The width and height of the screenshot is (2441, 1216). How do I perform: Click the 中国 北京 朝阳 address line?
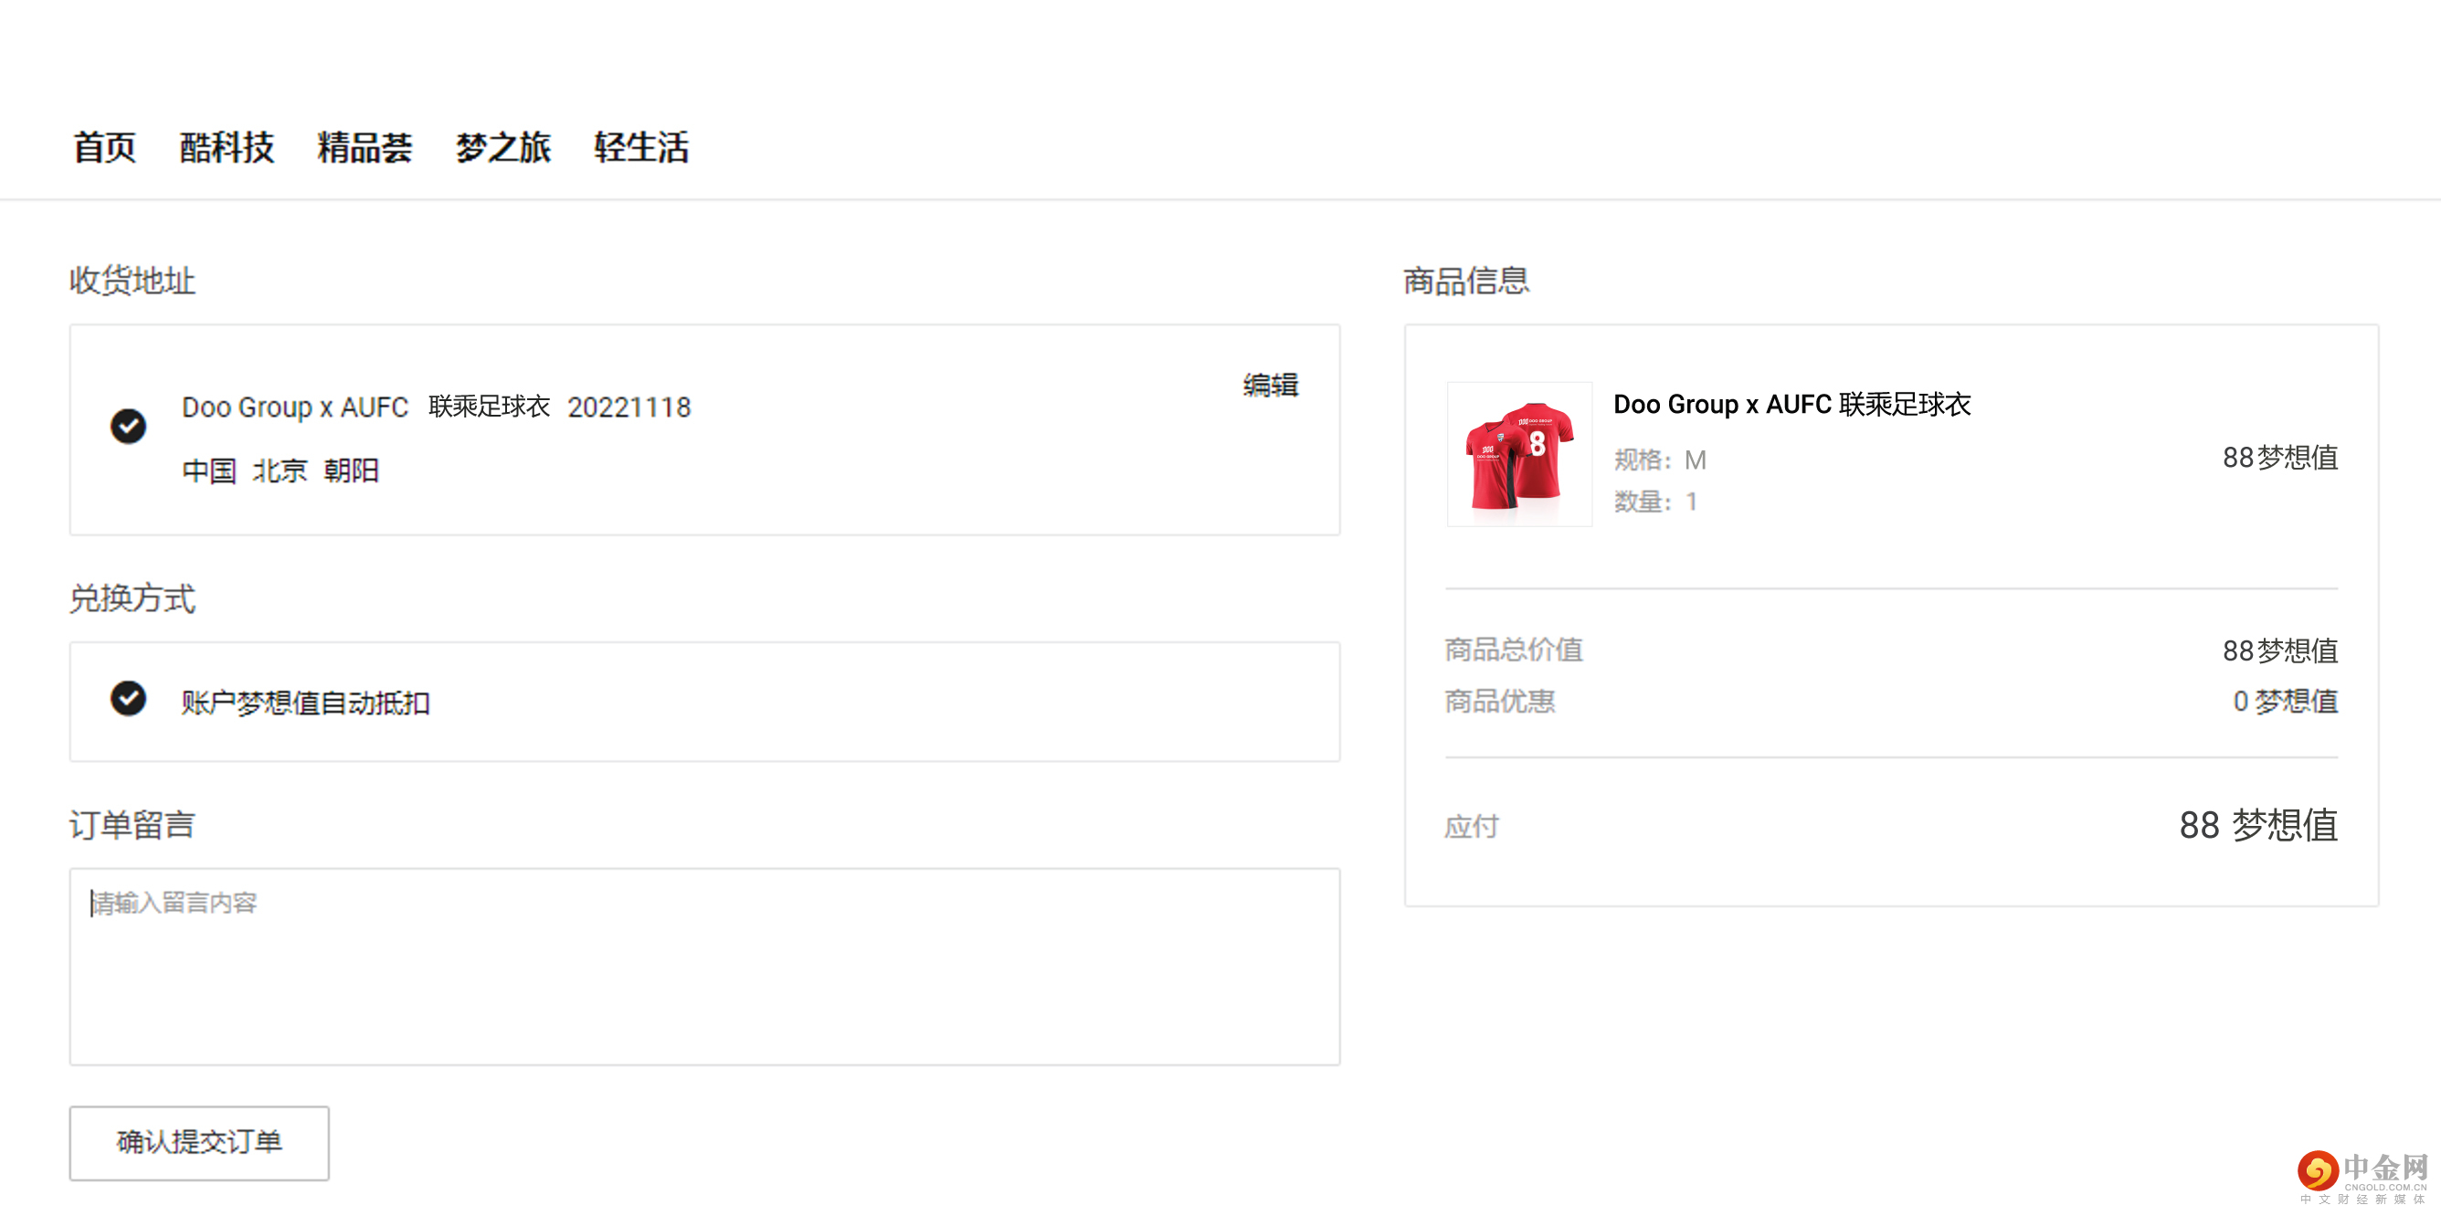[280, 471]
